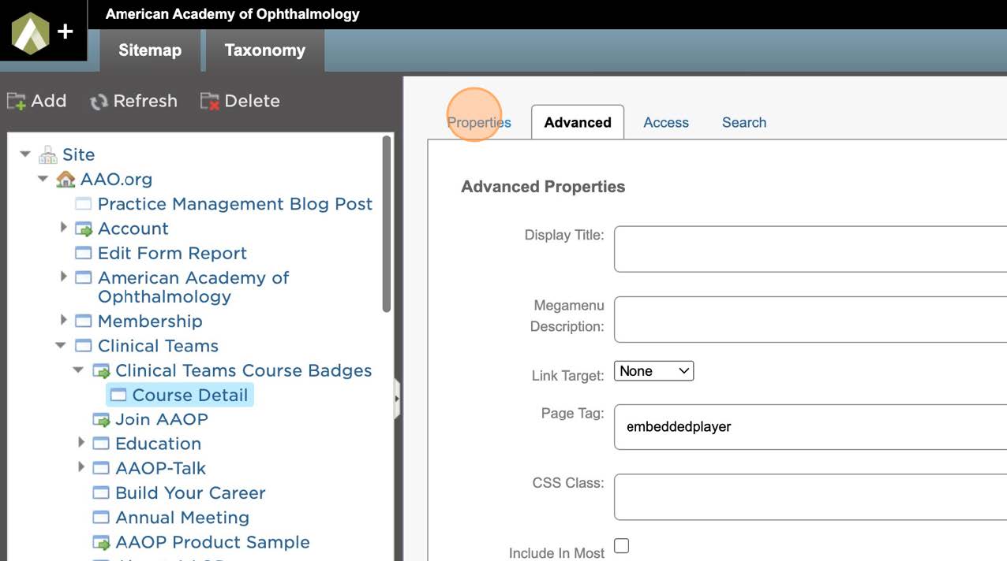Switch to the Taxonomy tab
Image resolution: width=1007 pixels, height=561 pixels.
(x=265, y=50)
